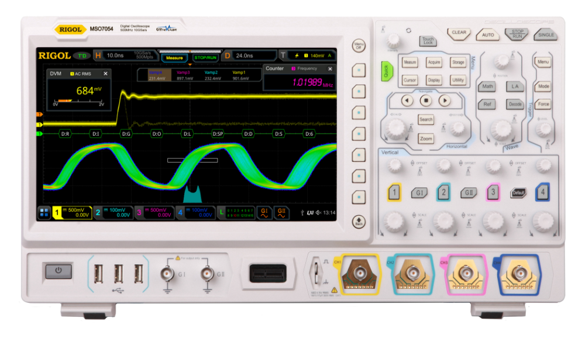Viewport: 585px width, 338px height.
Task: Toggle channel 1 with the yellow key
Action: click(x=394, y=192)
